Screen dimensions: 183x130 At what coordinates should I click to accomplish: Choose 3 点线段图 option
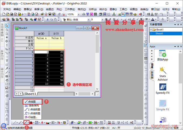pyautogui.click(x=33, y=113)
